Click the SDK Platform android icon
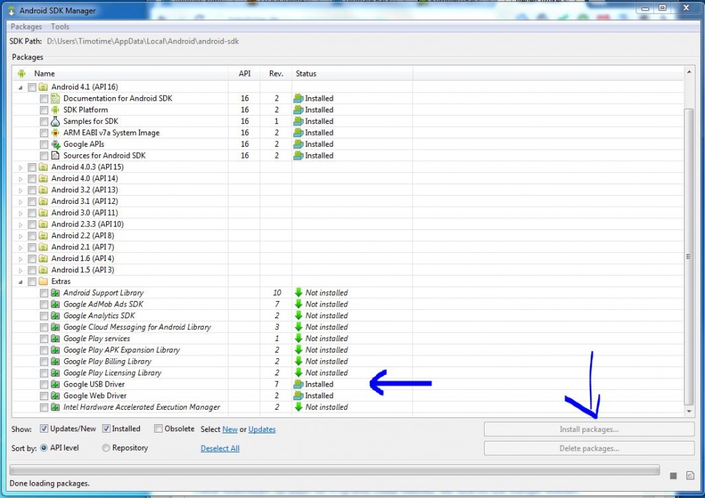 point(55,110)
